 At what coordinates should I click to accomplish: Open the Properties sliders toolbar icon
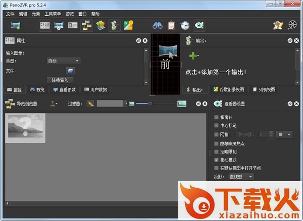tap(45, 25)
